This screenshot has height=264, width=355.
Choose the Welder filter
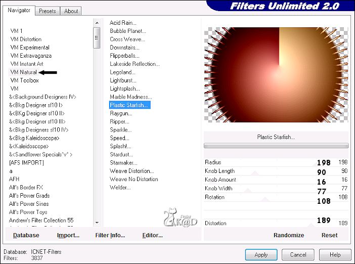[120, 188]
